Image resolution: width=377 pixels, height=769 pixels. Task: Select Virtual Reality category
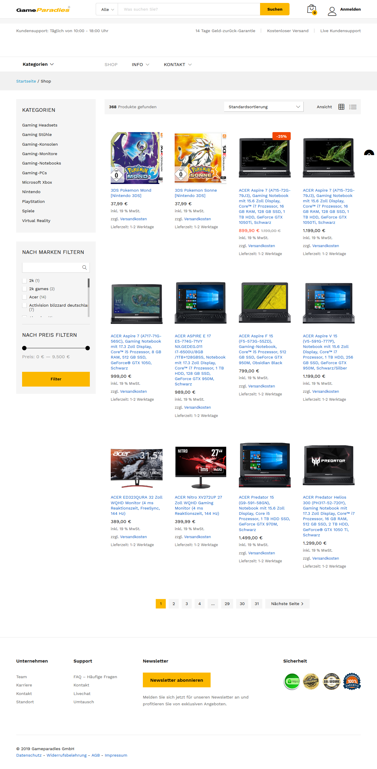tap(36, 221)
